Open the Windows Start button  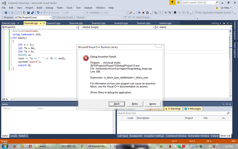5,146
